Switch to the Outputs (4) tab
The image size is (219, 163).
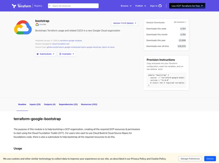pyautogui.click(x=50, y=104)
